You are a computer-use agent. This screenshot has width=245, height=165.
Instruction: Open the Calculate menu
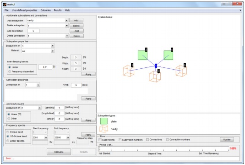(x=46, y=10)
